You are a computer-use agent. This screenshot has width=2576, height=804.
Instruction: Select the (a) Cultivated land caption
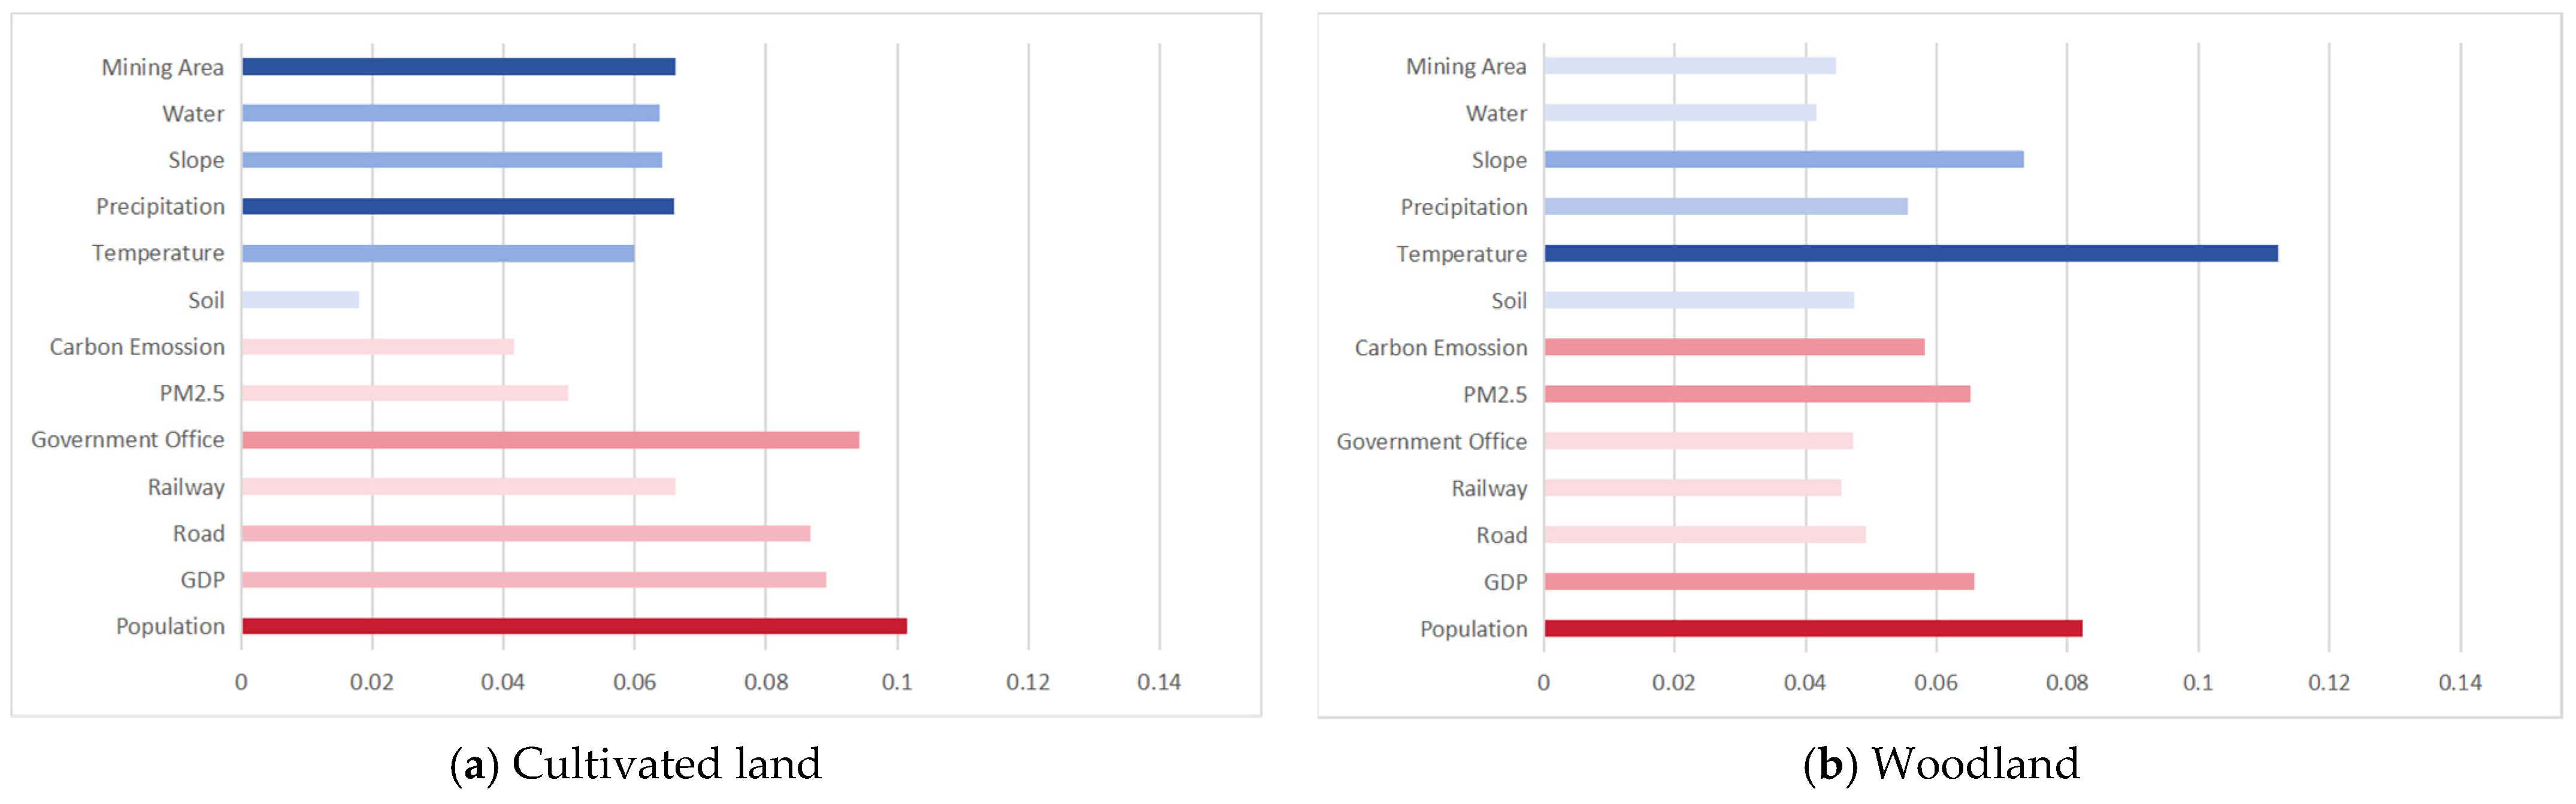(636, 764)
